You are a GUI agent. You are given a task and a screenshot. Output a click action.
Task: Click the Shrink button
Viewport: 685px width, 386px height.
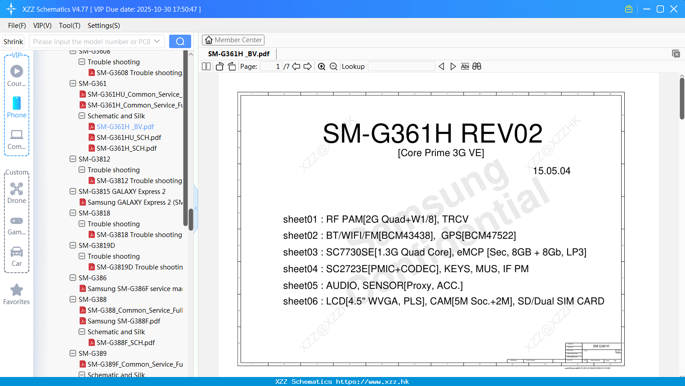click(13, 41)
